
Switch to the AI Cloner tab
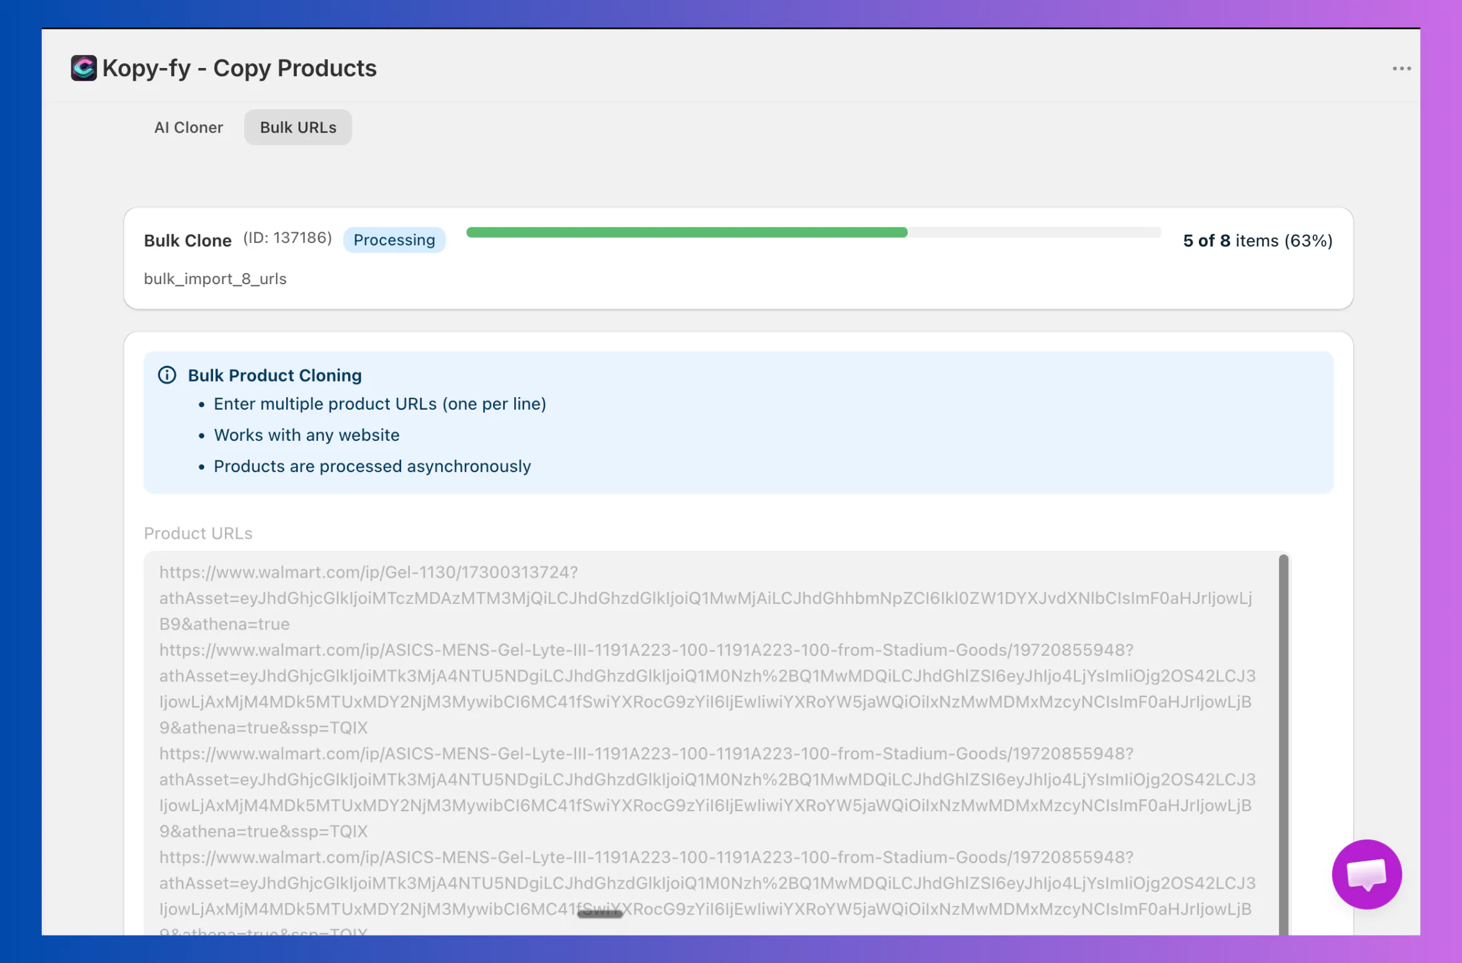(x=188, y=127)
